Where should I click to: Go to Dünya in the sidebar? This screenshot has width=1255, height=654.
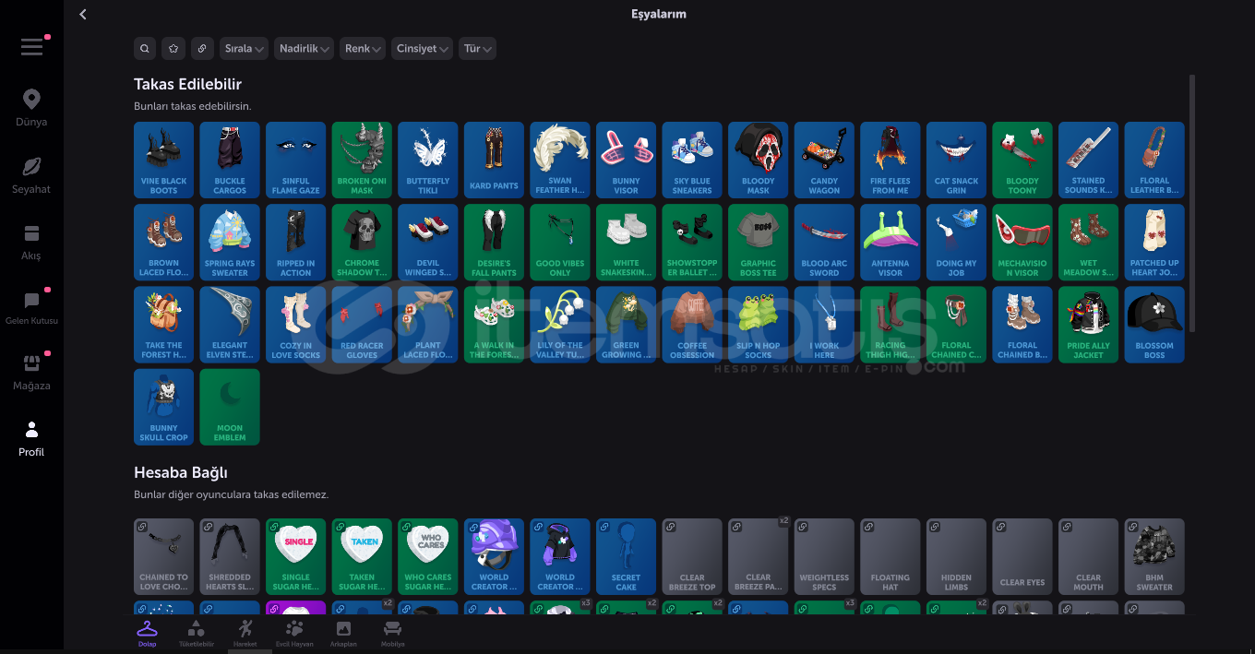coord(31,109)
